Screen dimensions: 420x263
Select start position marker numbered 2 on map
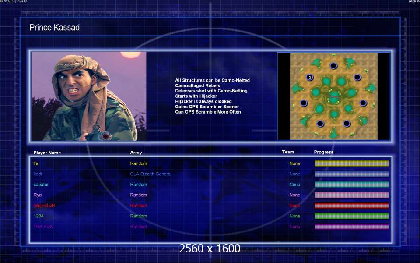tap(310, 78)
